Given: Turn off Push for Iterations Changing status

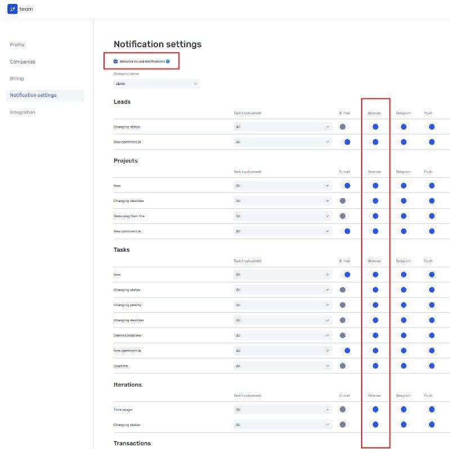Looking at the screenshot, I should [430, 425].
